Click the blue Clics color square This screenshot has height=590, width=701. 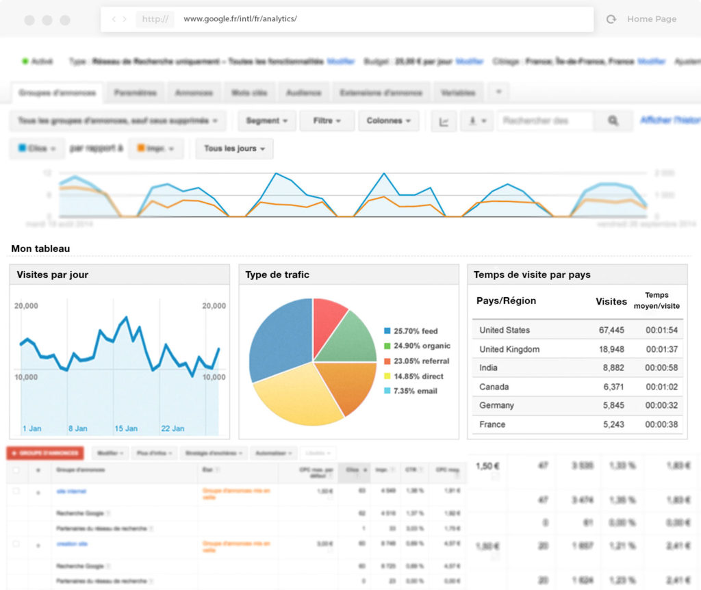pos(22,148)
